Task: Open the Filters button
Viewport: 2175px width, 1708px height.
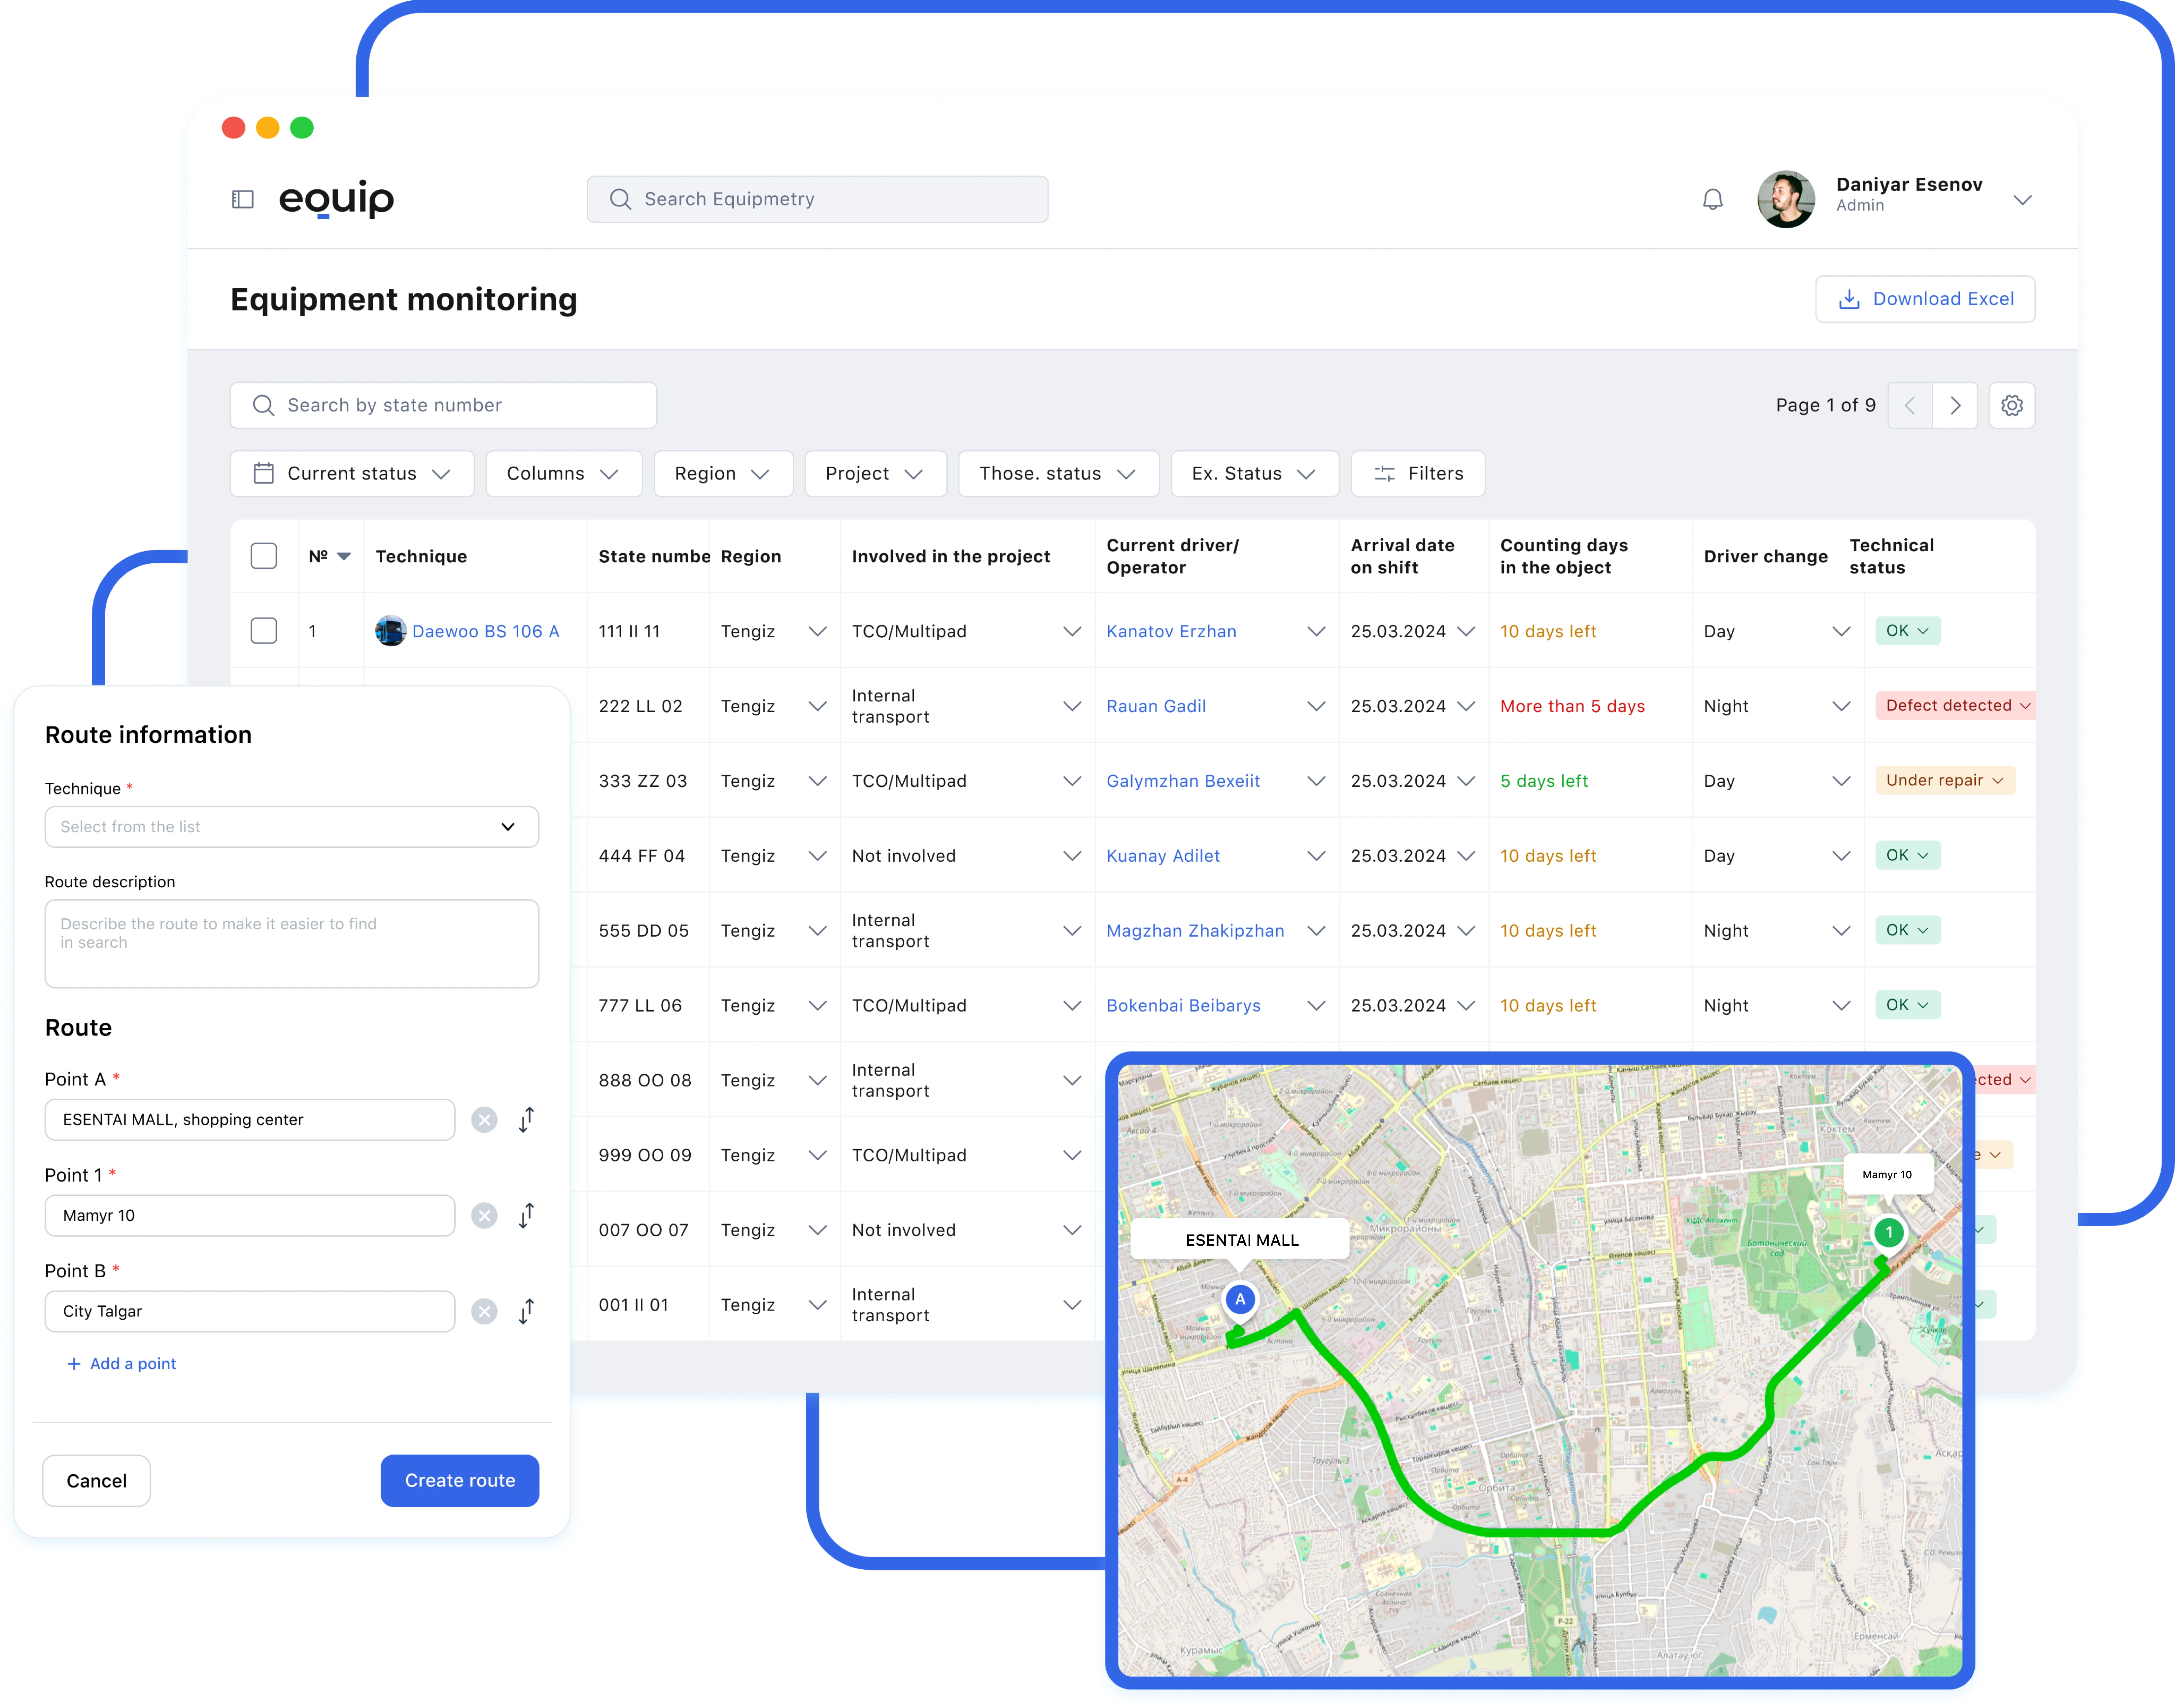Action: point(1417,474)
